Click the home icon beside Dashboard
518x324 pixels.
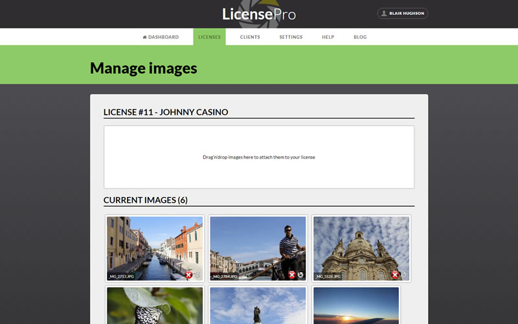[144, 37]
